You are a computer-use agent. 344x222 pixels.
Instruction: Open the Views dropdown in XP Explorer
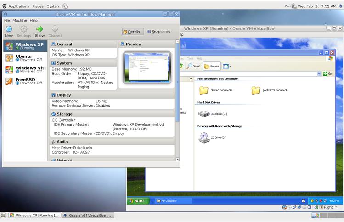(226, 66)
